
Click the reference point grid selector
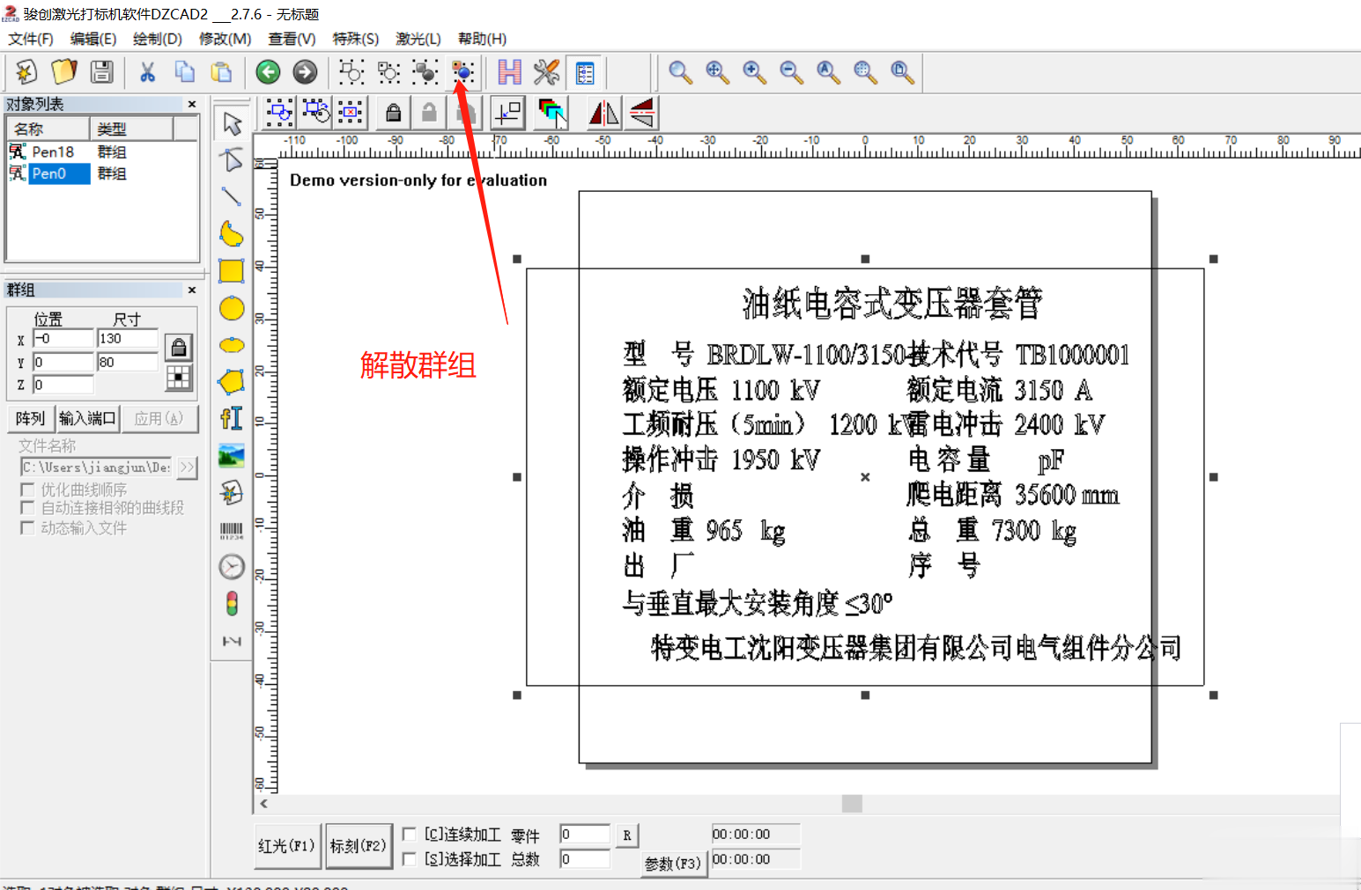point(179,379)
